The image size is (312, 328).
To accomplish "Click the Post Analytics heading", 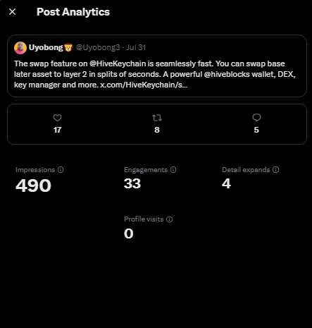I will click(73, 12).
